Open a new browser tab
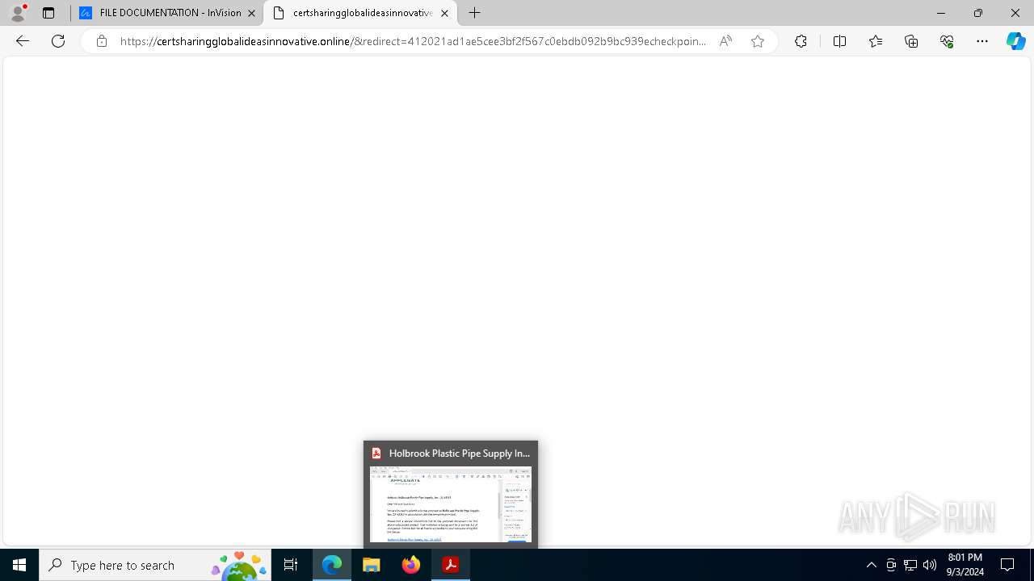 coord(475,13)
